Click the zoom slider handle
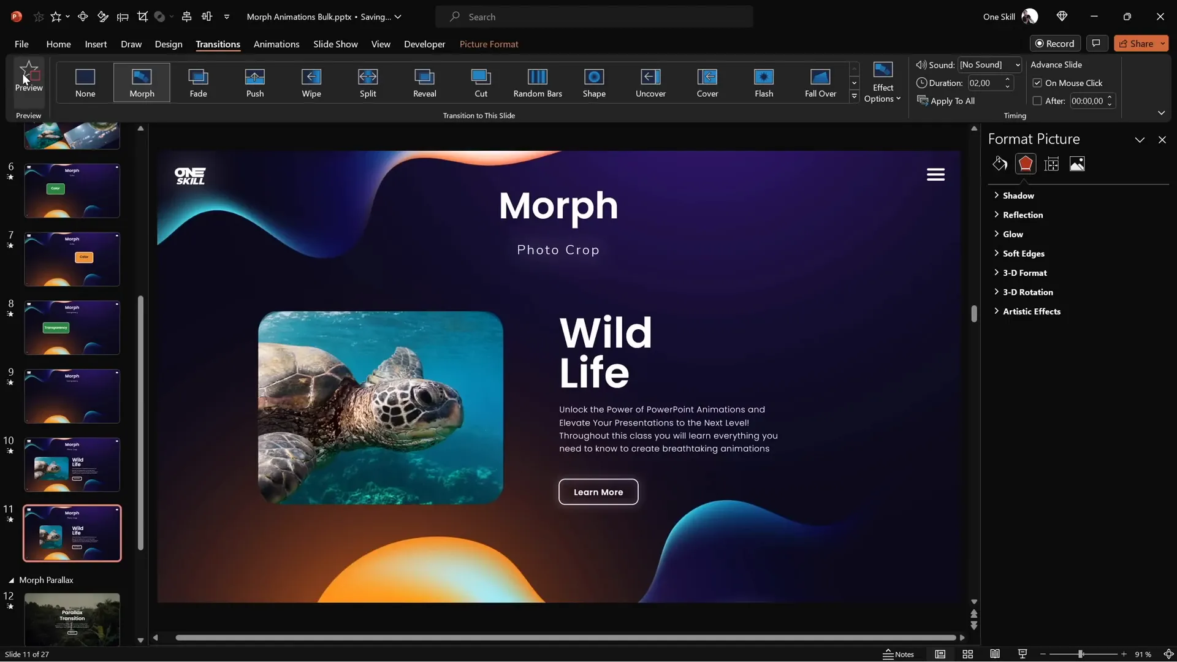 [x=1081, y=654]
